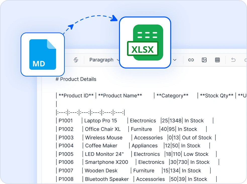
Task: Click the green XLSX file icon
Action: [145, 42]
